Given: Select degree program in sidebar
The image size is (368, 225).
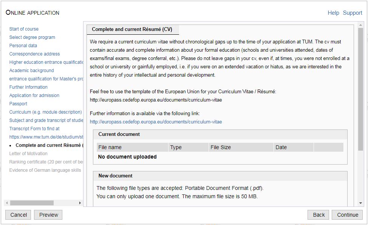Looking at the screenshot, I should [32, 37].
